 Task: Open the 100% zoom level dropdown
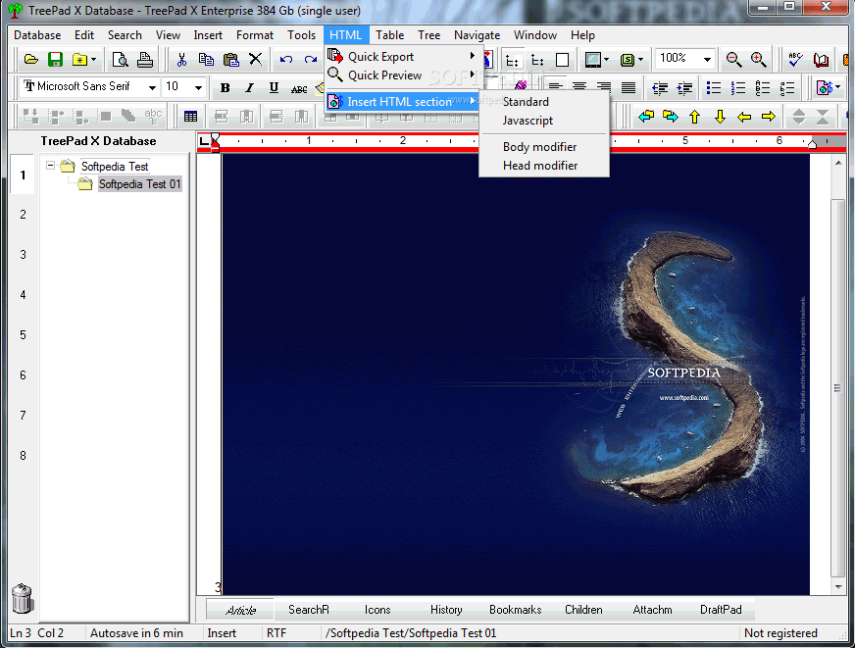click(707, 59)
